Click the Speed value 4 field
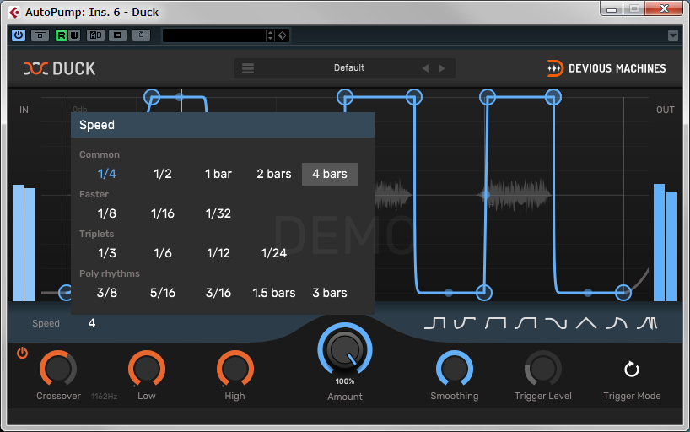690x432 pixels. pos(92,323)
